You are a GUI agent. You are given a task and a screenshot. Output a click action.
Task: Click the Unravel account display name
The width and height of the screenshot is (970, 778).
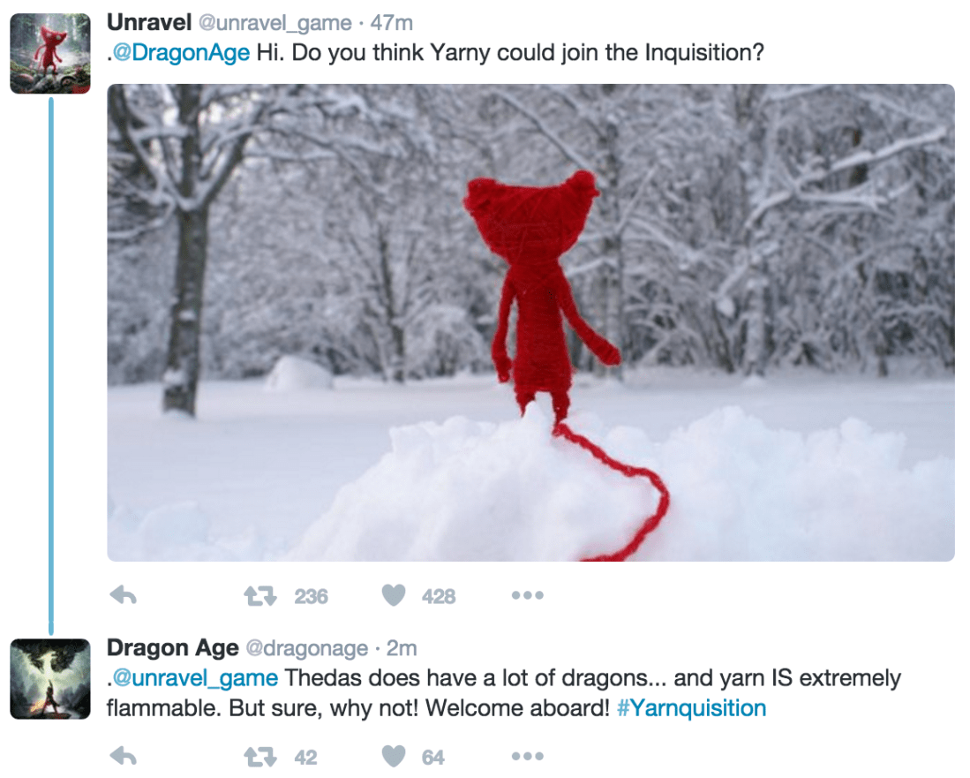[x=149, y=22]
